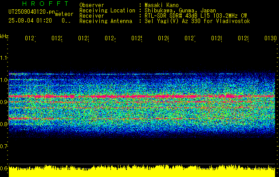Click the 0128 time marker
The image size is (279, 177).
click(x=217, y=38)
